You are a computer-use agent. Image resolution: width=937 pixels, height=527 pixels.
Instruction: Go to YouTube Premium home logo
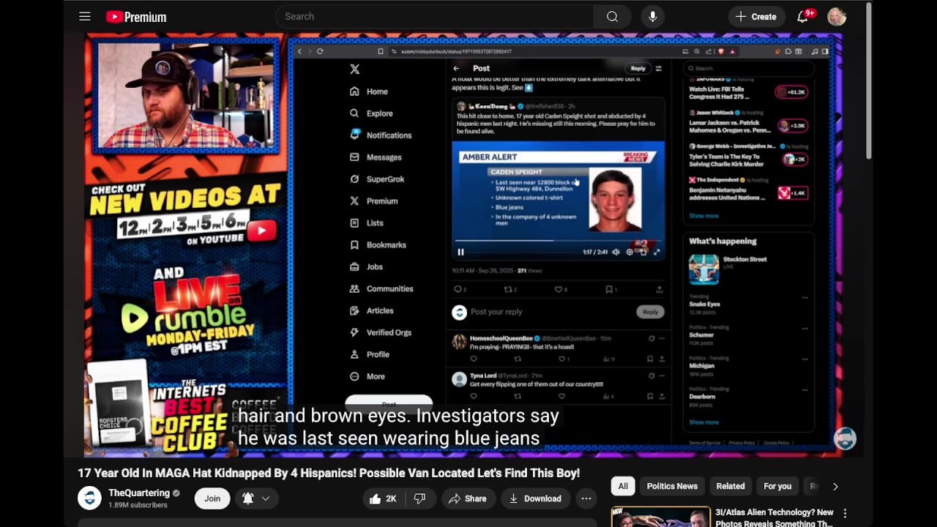[x=136, y=17]
